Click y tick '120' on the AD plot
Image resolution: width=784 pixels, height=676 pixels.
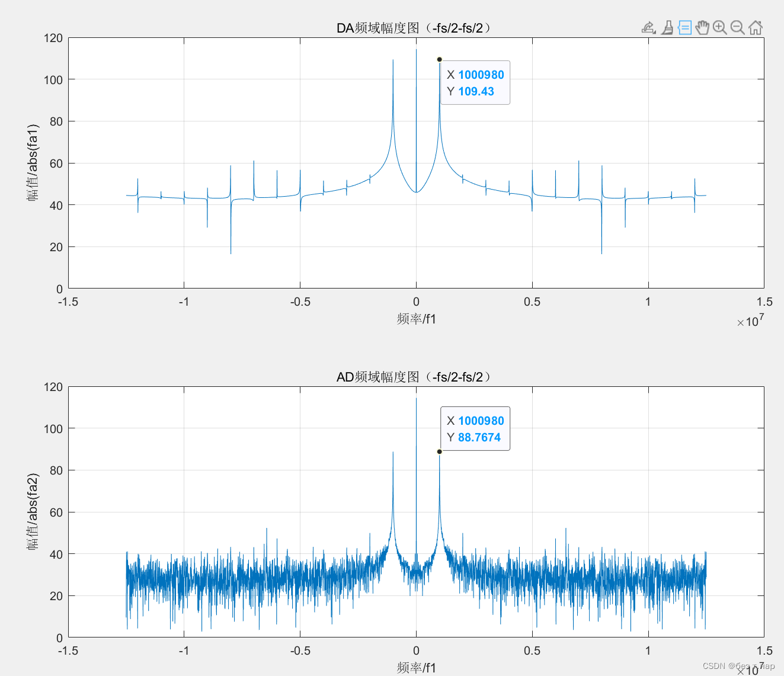point(53,387)
